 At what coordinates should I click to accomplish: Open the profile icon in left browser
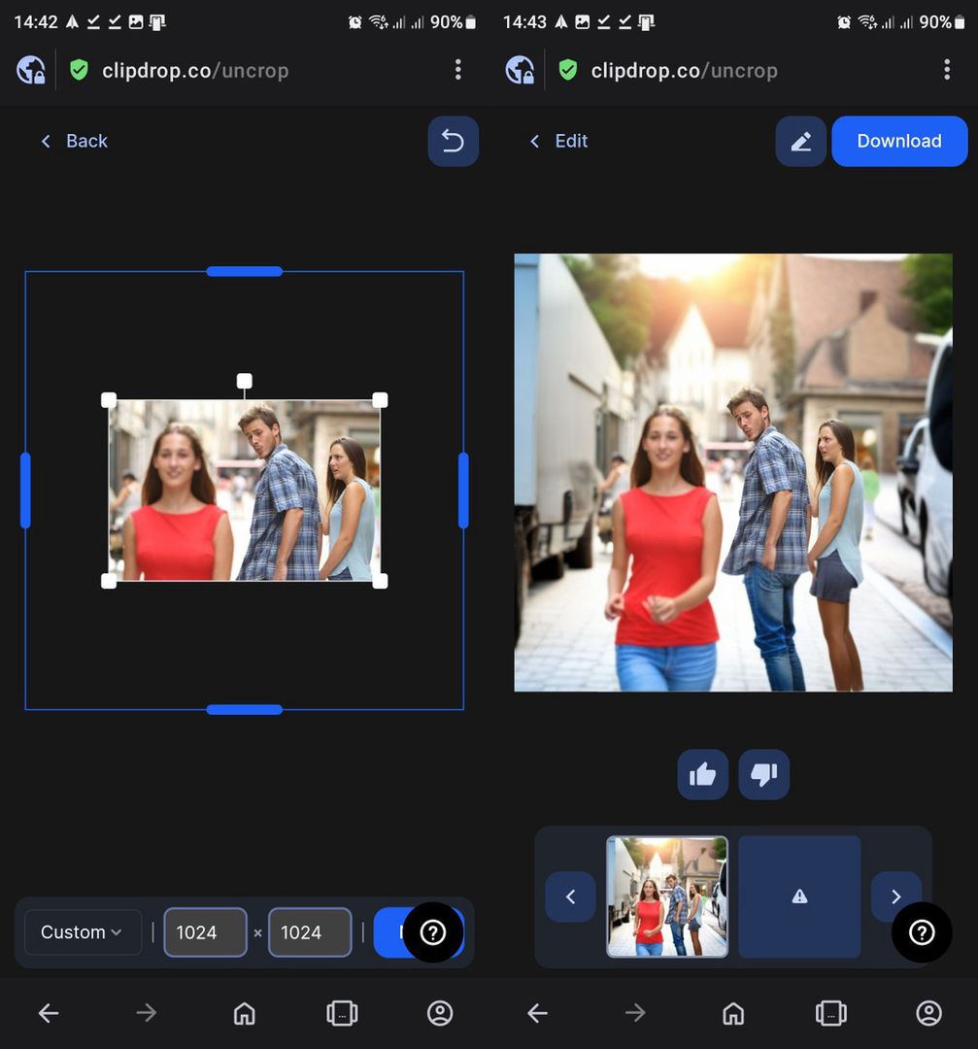coord(440,1013)
